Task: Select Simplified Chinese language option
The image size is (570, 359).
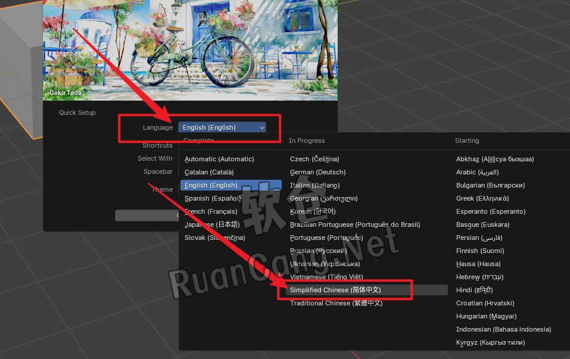Action: pyautogui.click(x=335, y=290)
